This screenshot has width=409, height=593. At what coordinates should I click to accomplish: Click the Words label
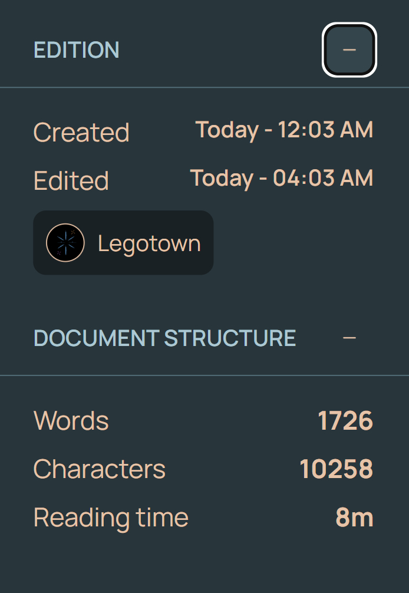tap(71, 421)
